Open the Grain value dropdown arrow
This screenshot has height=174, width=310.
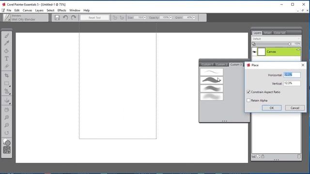point(194,18)
